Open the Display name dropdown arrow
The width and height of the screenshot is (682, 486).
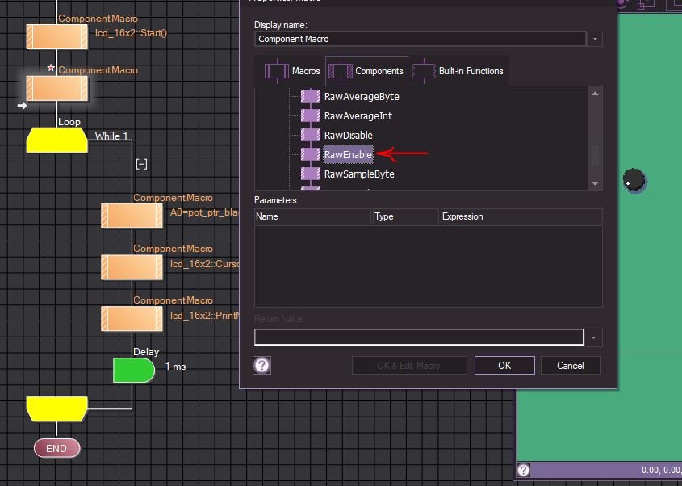[596, 39]
